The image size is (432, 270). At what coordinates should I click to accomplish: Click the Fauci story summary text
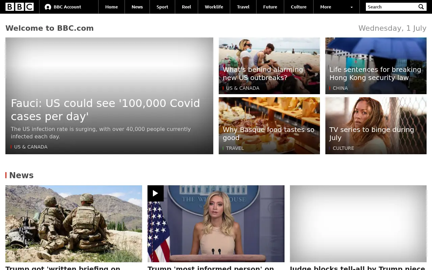click(101, 133)
